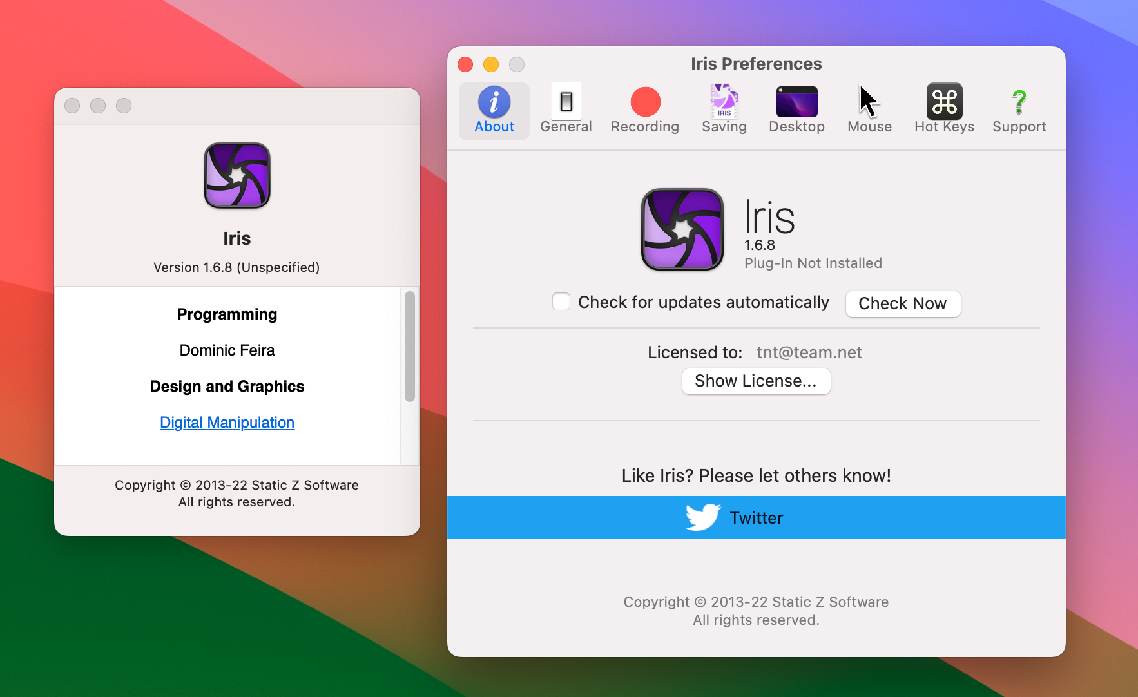Switch to the Desktop tab label
This screenshot has height=697, width=1138.
pyautogui.click(x=797, y=127)
